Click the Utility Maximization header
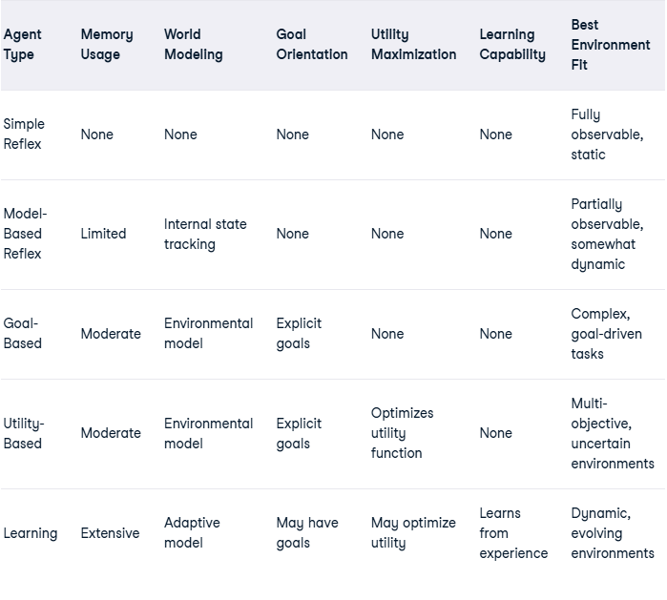 click(x=413, y=45)
